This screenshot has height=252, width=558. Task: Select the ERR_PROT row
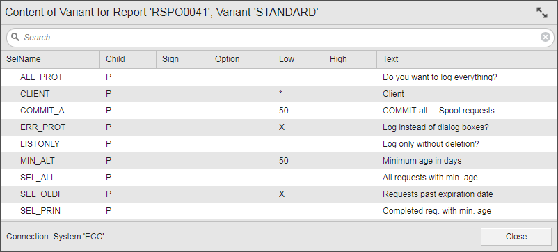pyautogui.click(x=279, y=127)
